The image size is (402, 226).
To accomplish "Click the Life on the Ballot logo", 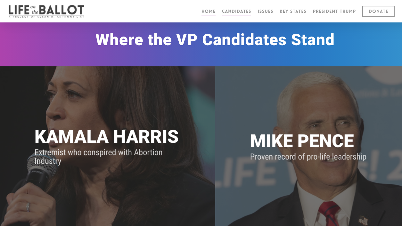I will [46, 11].
